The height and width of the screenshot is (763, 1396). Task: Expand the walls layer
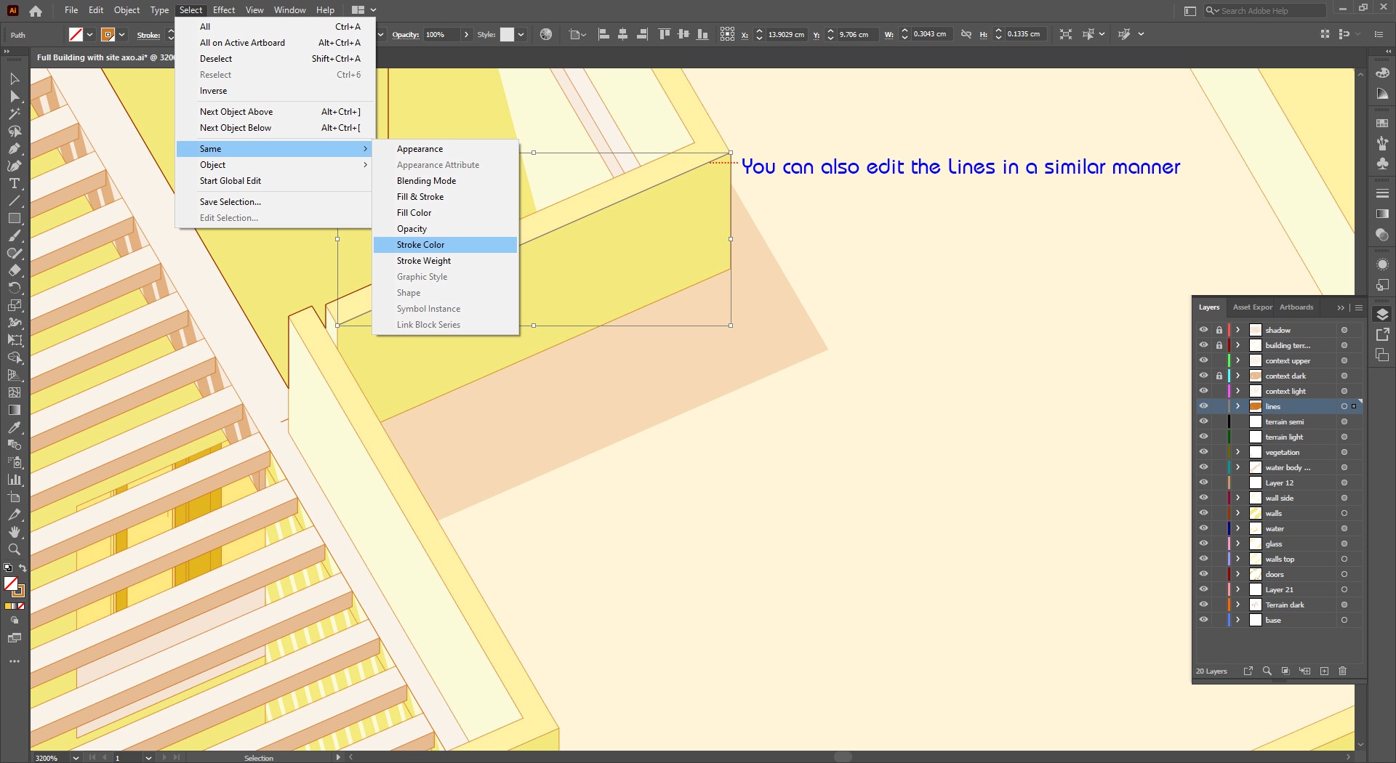(1237, 513)
